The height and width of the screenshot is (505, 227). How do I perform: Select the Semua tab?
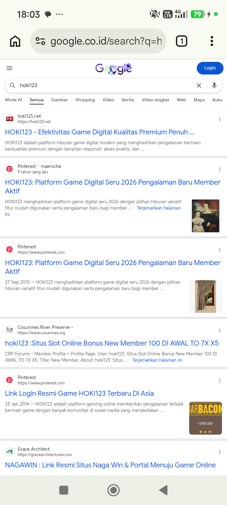coord(37,100)
